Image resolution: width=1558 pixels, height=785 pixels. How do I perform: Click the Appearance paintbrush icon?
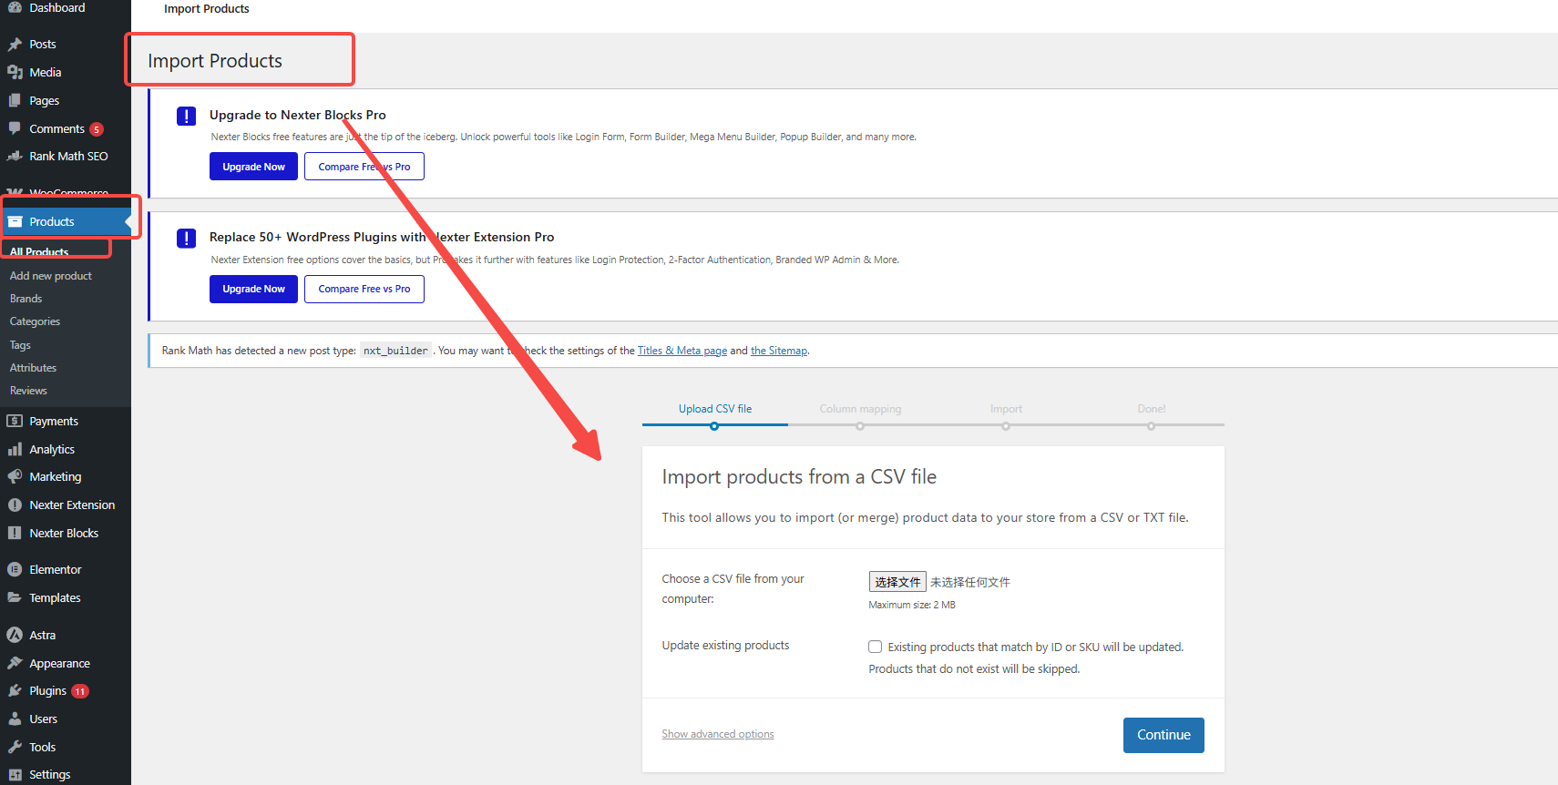pyautogui.click(x=15, y=664)
